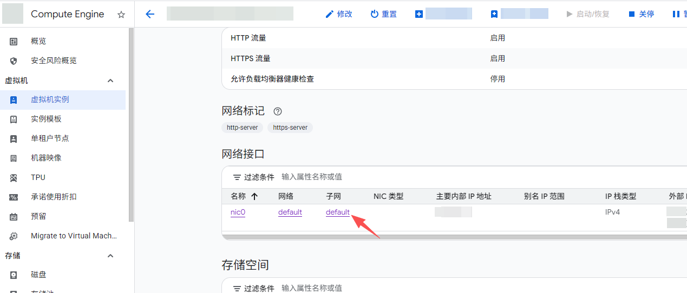Click the disk icon for 磁盘

tap(14, 275)
